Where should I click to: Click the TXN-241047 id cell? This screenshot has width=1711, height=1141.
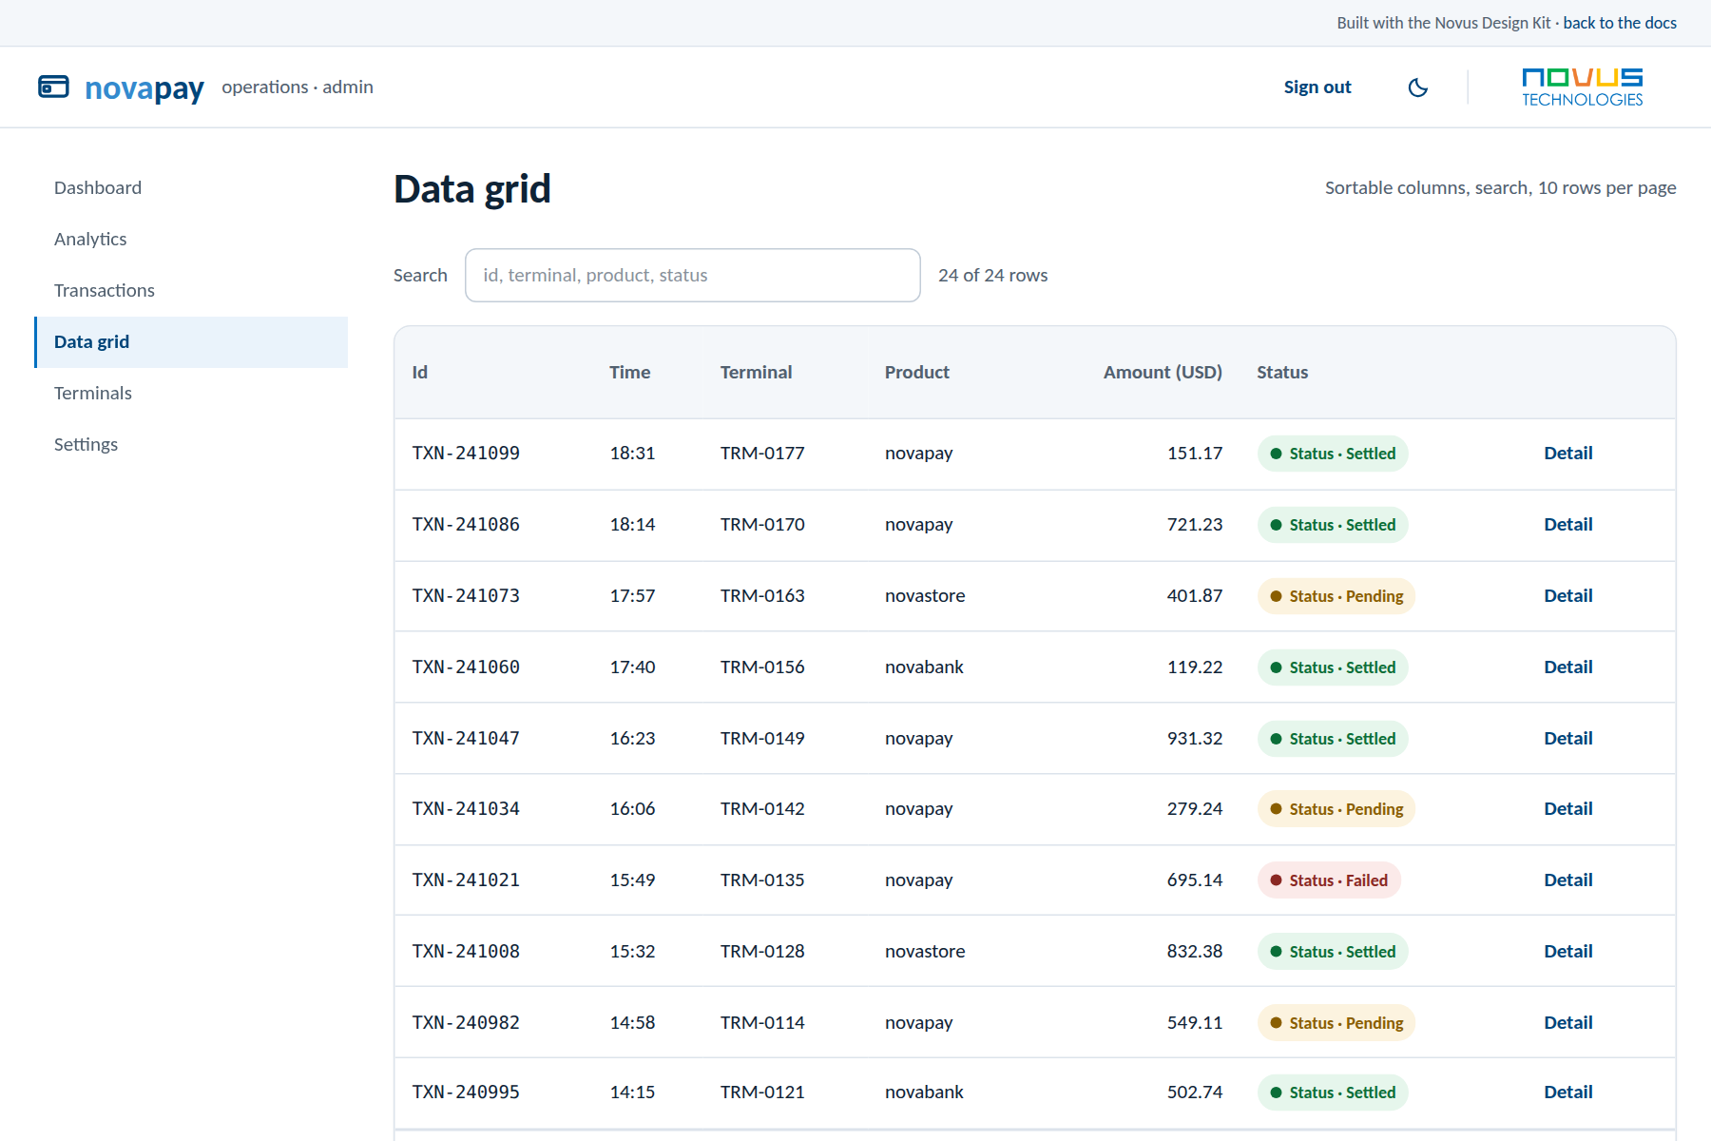(466, 739)
